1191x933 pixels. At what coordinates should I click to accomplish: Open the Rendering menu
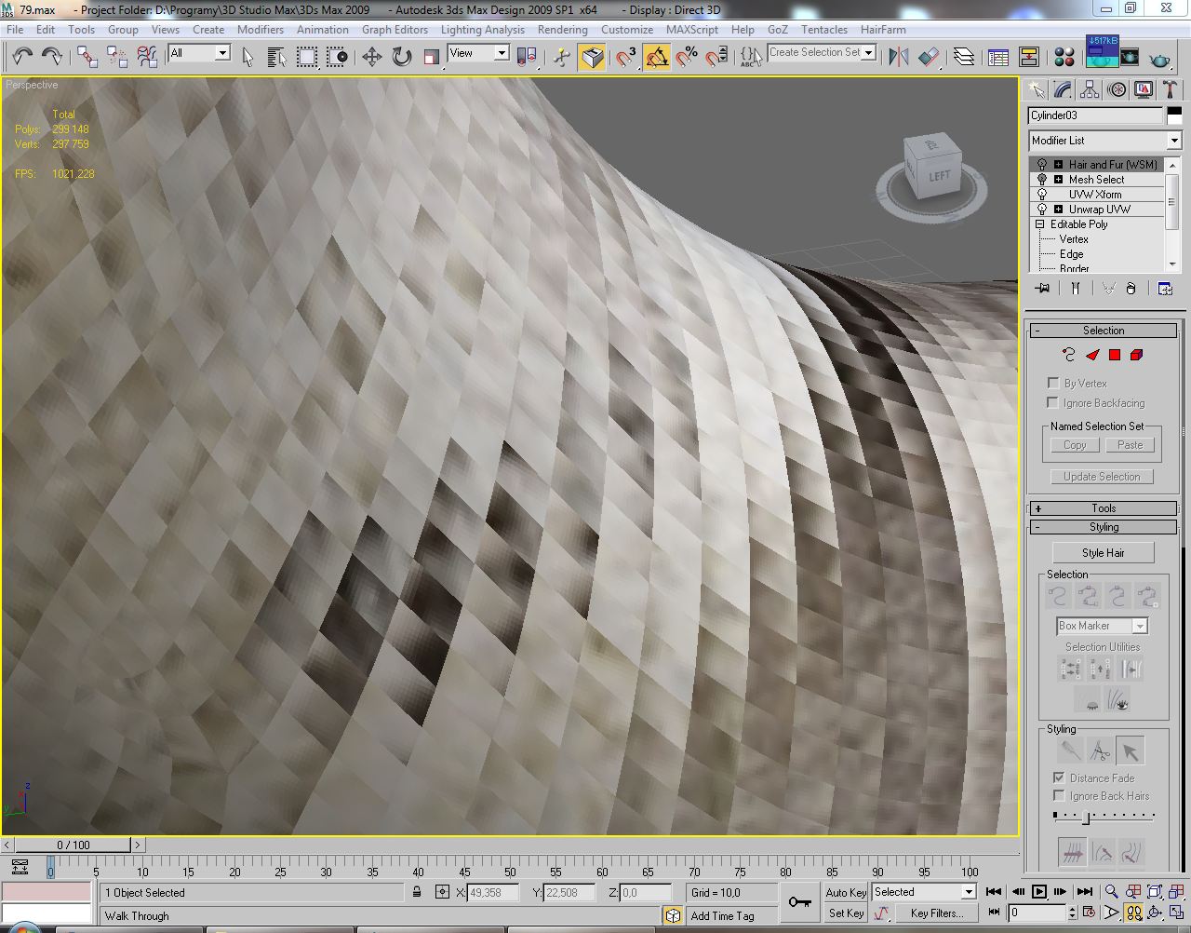click(x=563, y=30)
